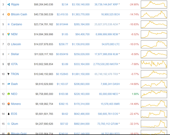This screenshot has width=170, height=135.
Task: View Bitcoin Cash price graph thumbnail
Action: click(x=154, y=14)
